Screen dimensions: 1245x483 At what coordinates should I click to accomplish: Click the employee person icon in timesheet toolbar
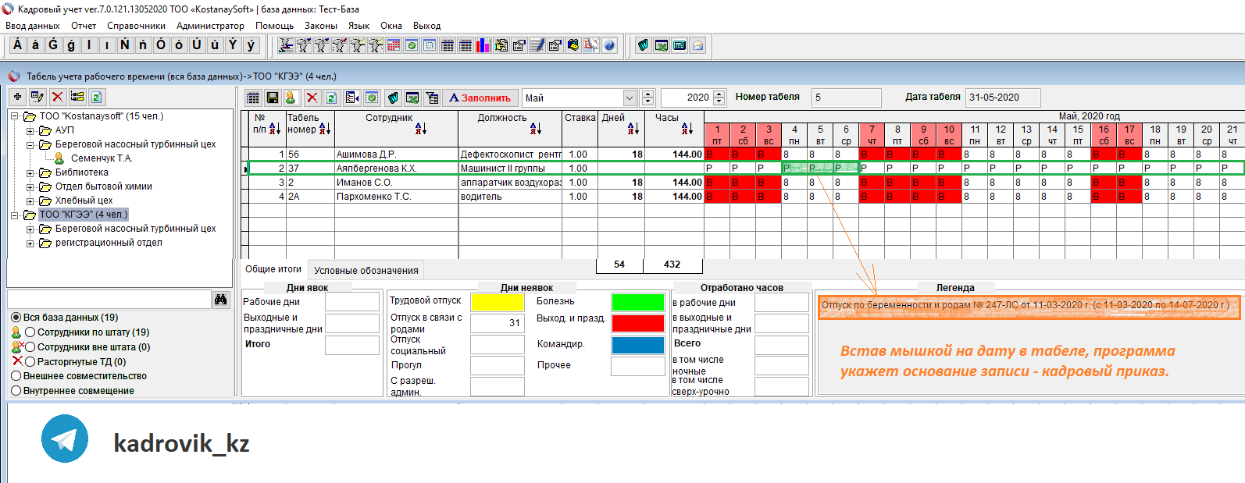coord(291,98)
